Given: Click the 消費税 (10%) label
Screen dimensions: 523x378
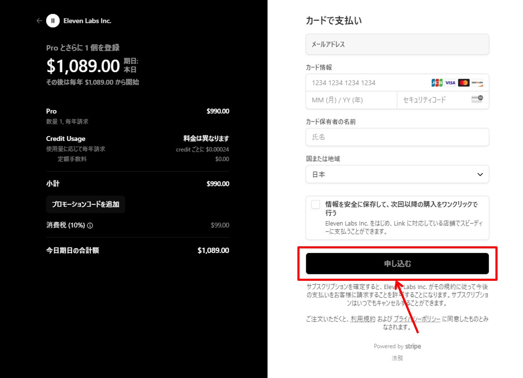Looking at the screenshot, I should point(66,225).
